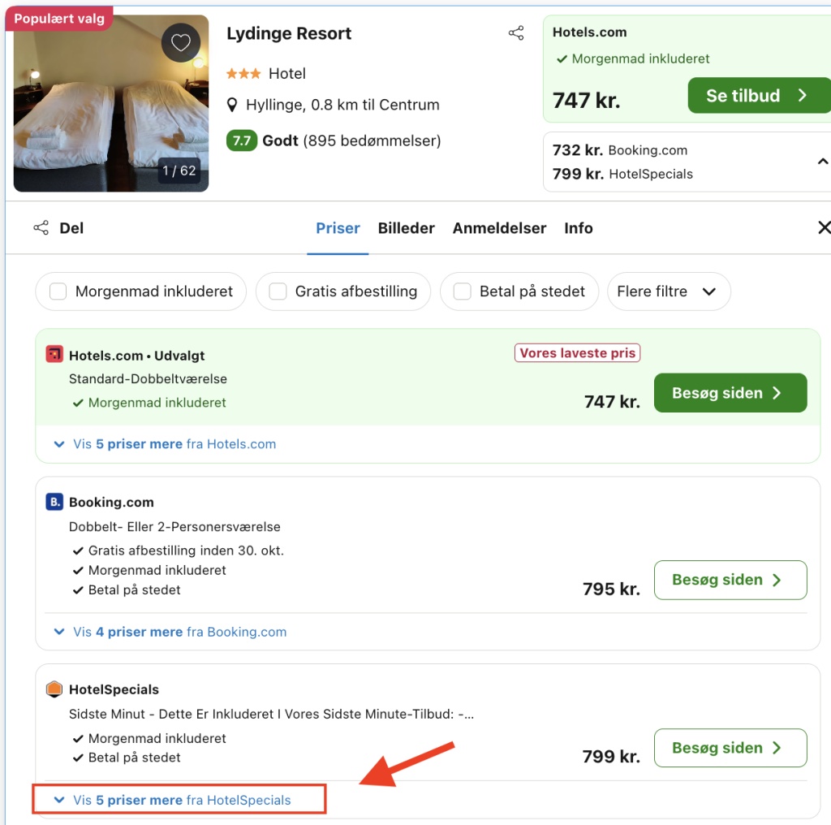Open the Anmeldelser tab
The width and height of the screenshot is (831, 825).
(x=499, y=228)
